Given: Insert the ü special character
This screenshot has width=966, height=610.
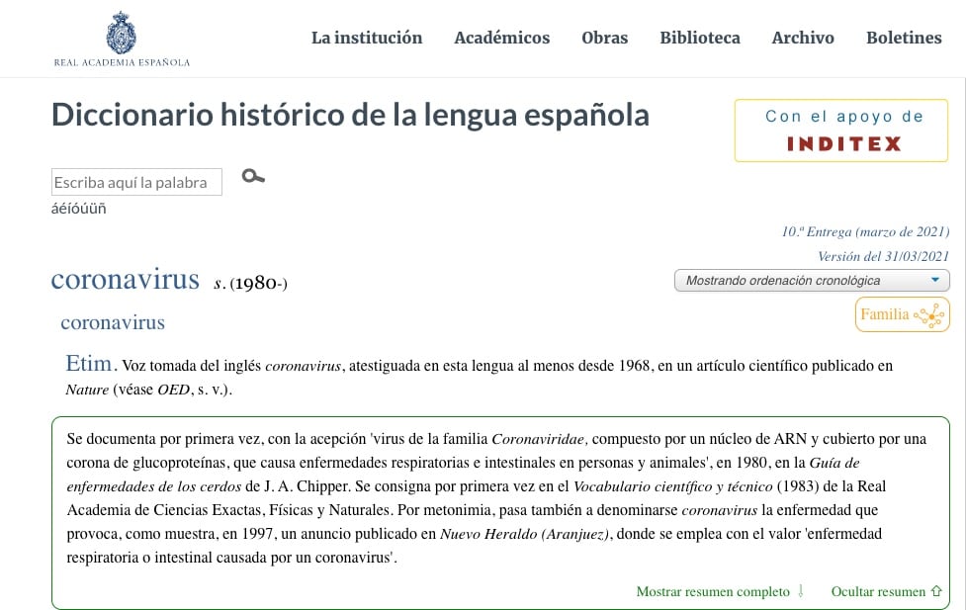Looking at the screenshot, I should click(92, 209).
